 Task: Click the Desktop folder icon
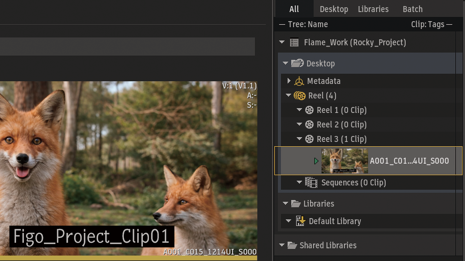[297, 63]
